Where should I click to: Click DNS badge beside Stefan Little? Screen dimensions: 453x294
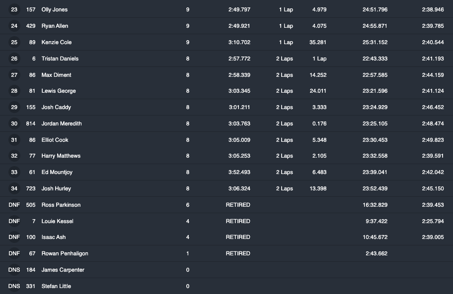[14, 286]
